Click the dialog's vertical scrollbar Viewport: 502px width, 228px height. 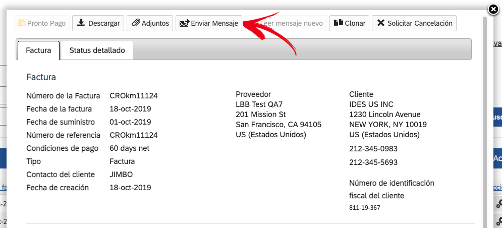[x=484, y=122]
